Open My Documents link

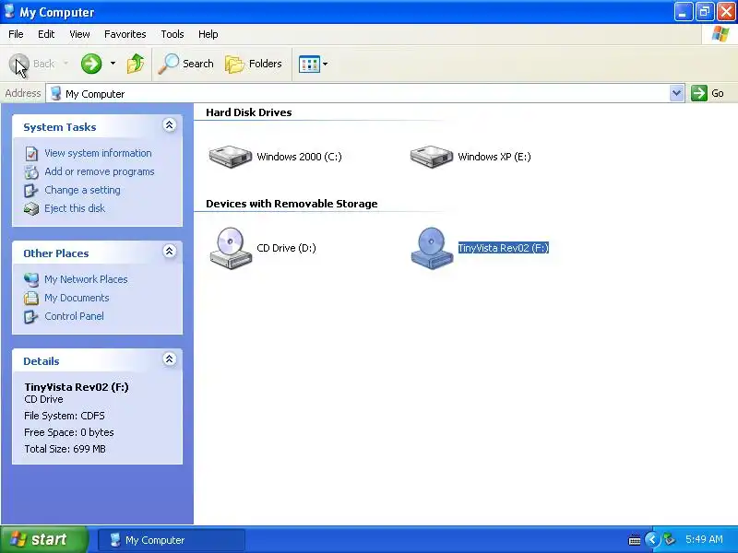pos(77,298)
